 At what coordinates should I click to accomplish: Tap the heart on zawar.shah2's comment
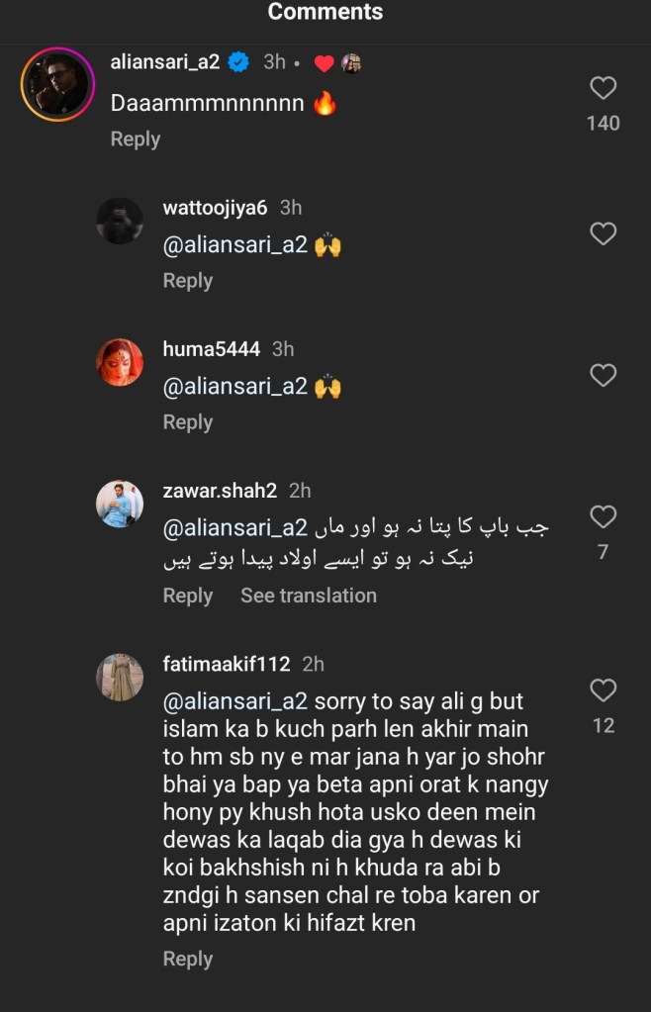[x=604, y=516]
